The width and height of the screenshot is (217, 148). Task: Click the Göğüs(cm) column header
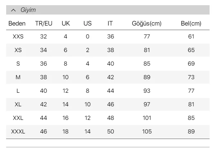tap(147, 24)
